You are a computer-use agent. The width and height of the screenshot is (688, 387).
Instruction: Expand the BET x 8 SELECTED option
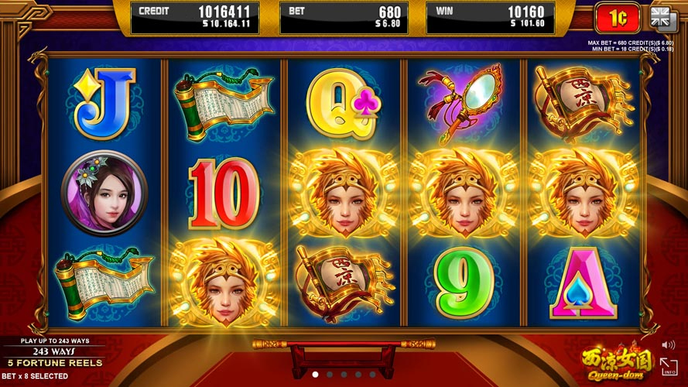(35, 376)
